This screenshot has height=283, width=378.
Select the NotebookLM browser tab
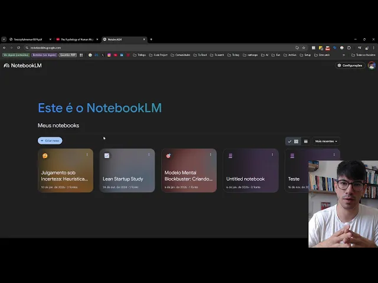pyautogui.click(x=124, y=40)
